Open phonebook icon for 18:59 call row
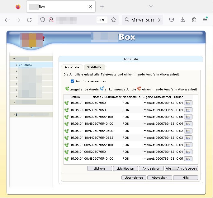213x198 pixels. pyautogui.click(x=188, y=103)
